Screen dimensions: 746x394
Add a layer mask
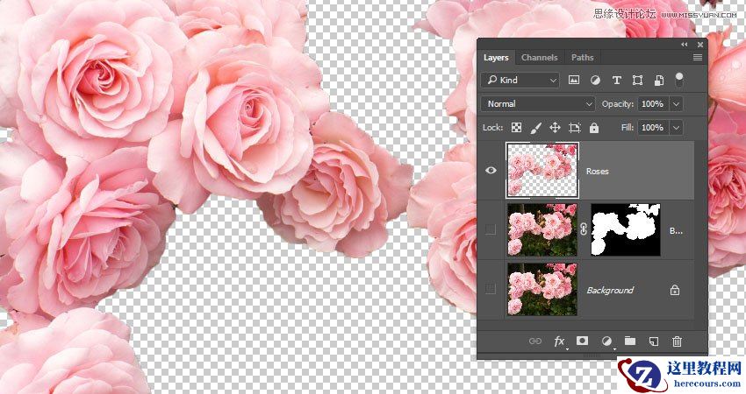tap(583, 341)
